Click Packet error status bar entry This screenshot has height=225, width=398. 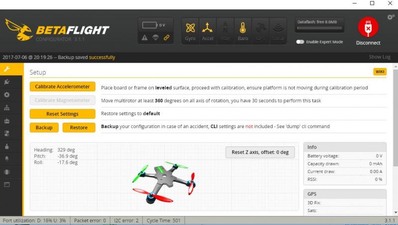(x=90, y=221)
